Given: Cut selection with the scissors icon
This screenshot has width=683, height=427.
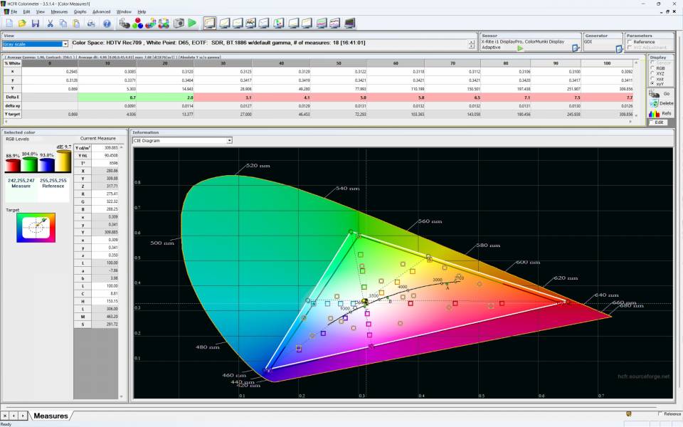Looking at the screenshot, I should coord(50,23).
